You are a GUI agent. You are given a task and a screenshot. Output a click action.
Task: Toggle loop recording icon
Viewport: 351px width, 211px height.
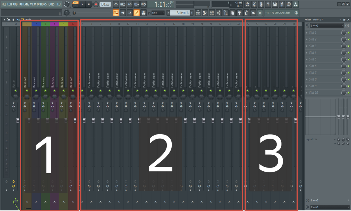(143, 4)
